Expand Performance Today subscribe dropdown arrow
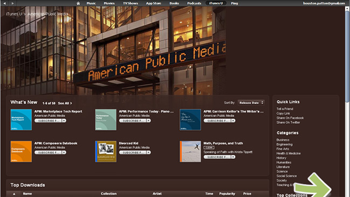This screenshot has height=197, width=350. click(149, 121)
